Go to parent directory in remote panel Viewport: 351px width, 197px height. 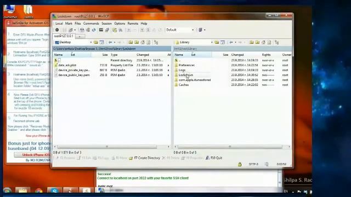click(252, 42)
